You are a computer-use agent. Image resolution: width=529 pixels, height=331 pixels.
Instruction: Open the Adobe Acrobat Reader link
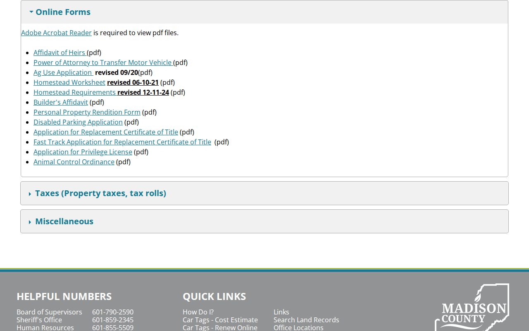pyautogui.click(x=56, y=33)
